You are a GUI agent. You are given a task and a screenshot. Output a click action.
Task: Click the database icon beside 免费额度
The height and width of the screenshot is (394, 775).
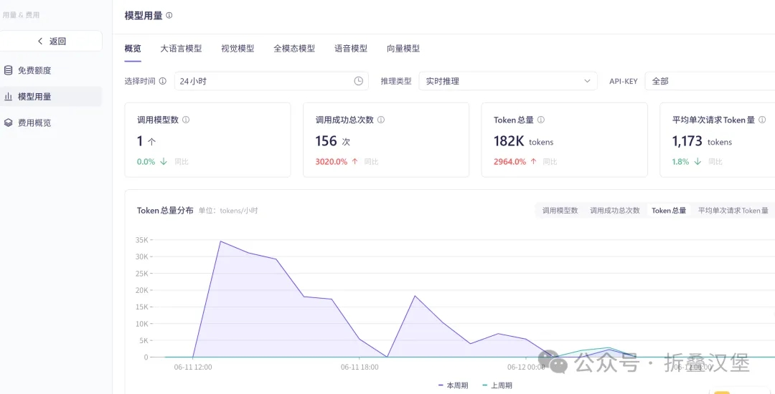(x=9, y=70)
